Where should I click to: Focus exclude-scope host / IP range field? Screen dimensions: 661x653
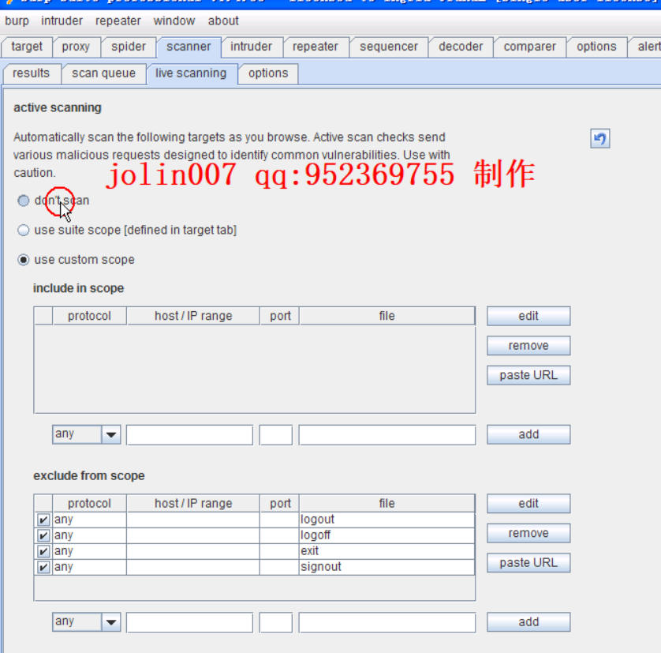[x=189, y=622]
